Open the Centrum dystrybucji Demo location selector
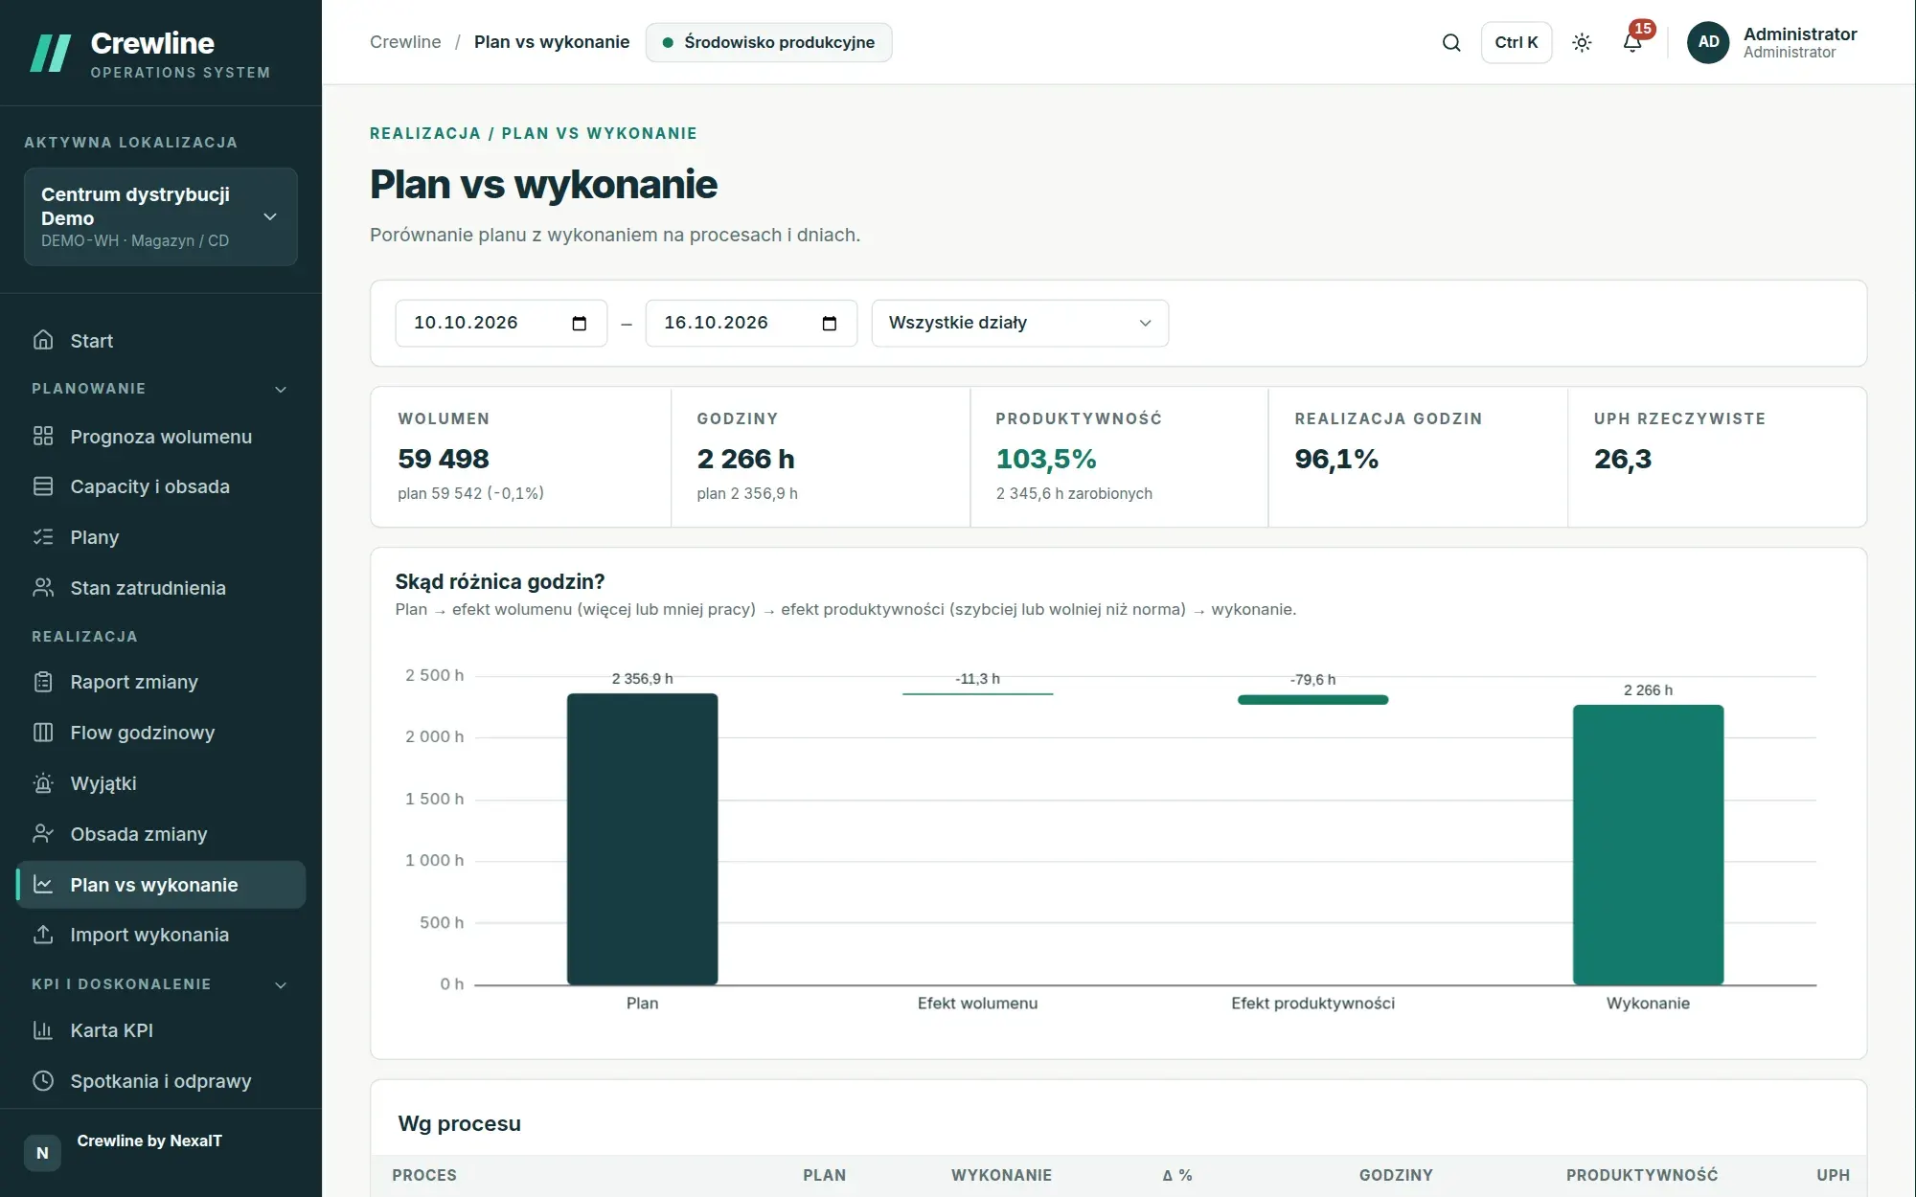The width and height of the screenshot is (1916, 1197). (x=161, y=216)
